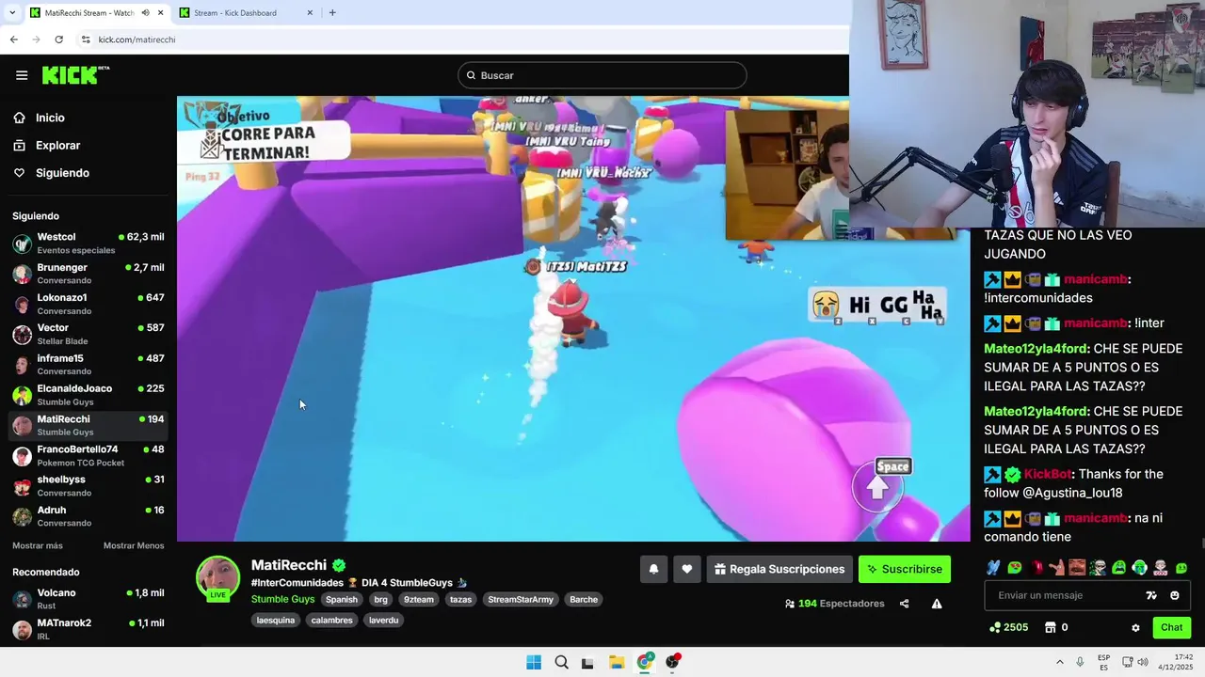Click MatiRecchi's live avatar

217,577
